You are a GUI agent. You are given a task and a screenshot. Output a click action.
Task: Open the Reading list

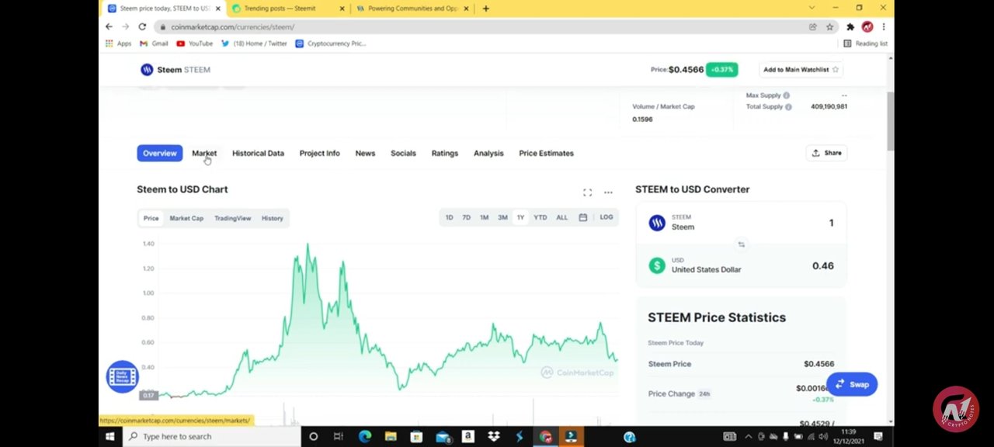865,43
